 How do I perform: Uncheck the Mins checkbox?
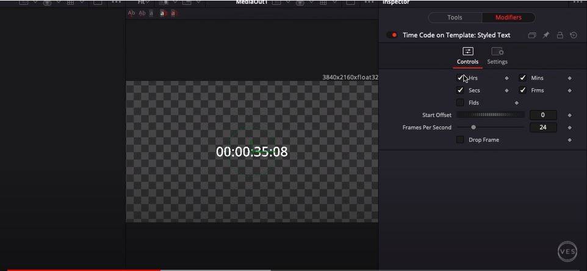tap(523, 78)
